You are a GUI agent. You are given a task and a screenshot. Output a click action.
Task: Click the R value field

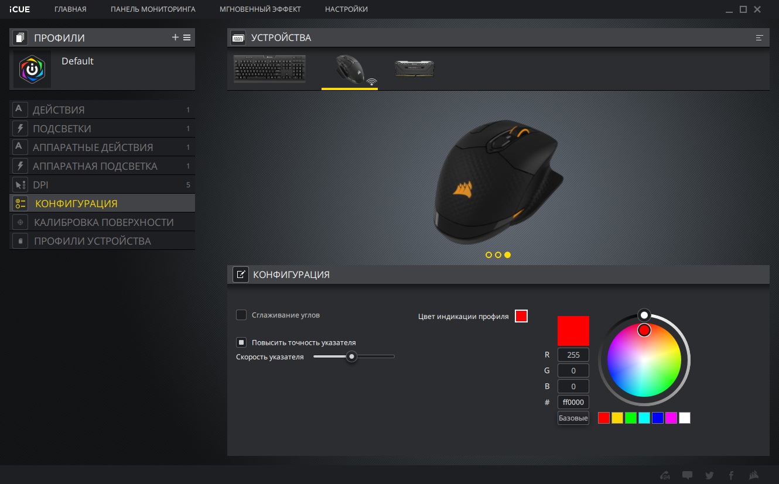click(x=573, y=354)
